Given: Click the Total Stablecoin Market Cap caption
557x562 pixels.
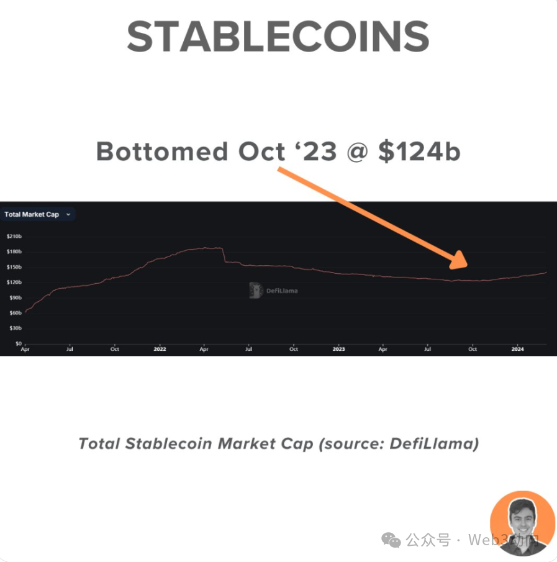Looking at the screenshot, I should click(x=278, y=443).
